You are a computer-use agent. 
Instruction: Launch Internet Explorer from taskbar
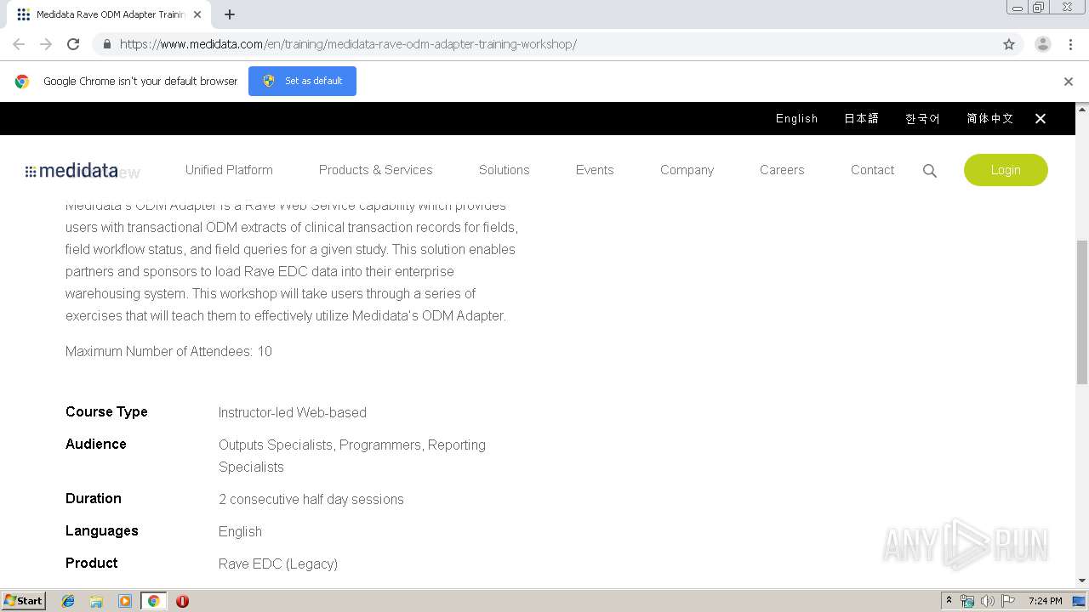(x=68, y=601)
